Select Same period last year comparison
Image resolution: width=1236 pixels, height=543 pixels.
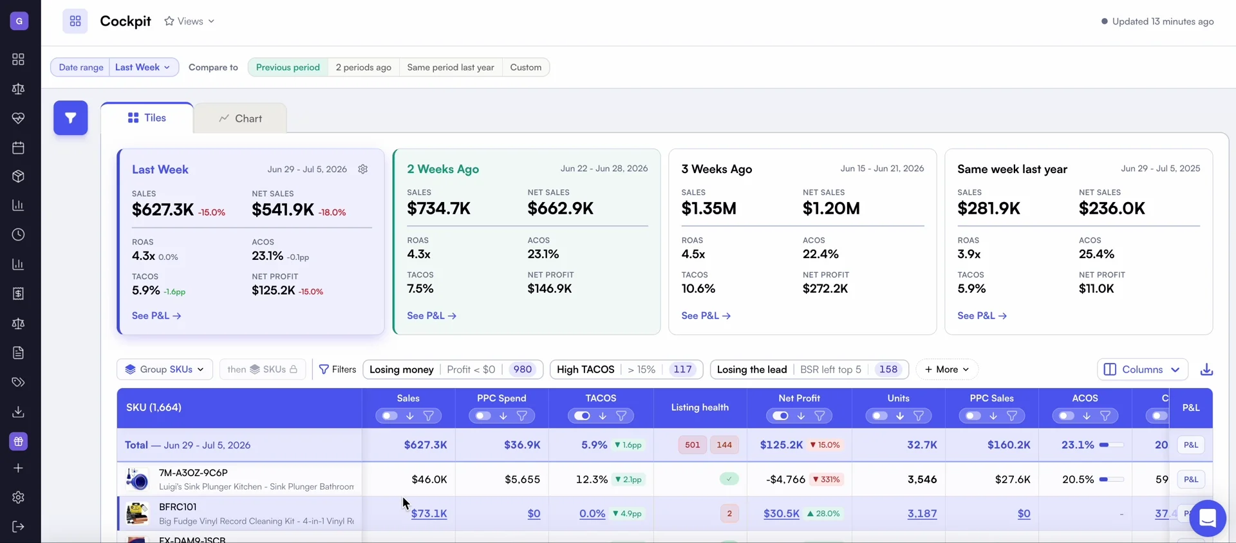point(451,68)
